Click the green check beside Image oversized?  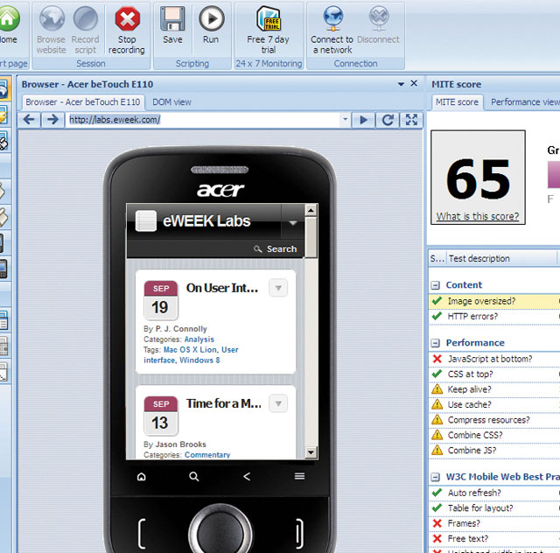pyautogui.click(x=437, y=301)
